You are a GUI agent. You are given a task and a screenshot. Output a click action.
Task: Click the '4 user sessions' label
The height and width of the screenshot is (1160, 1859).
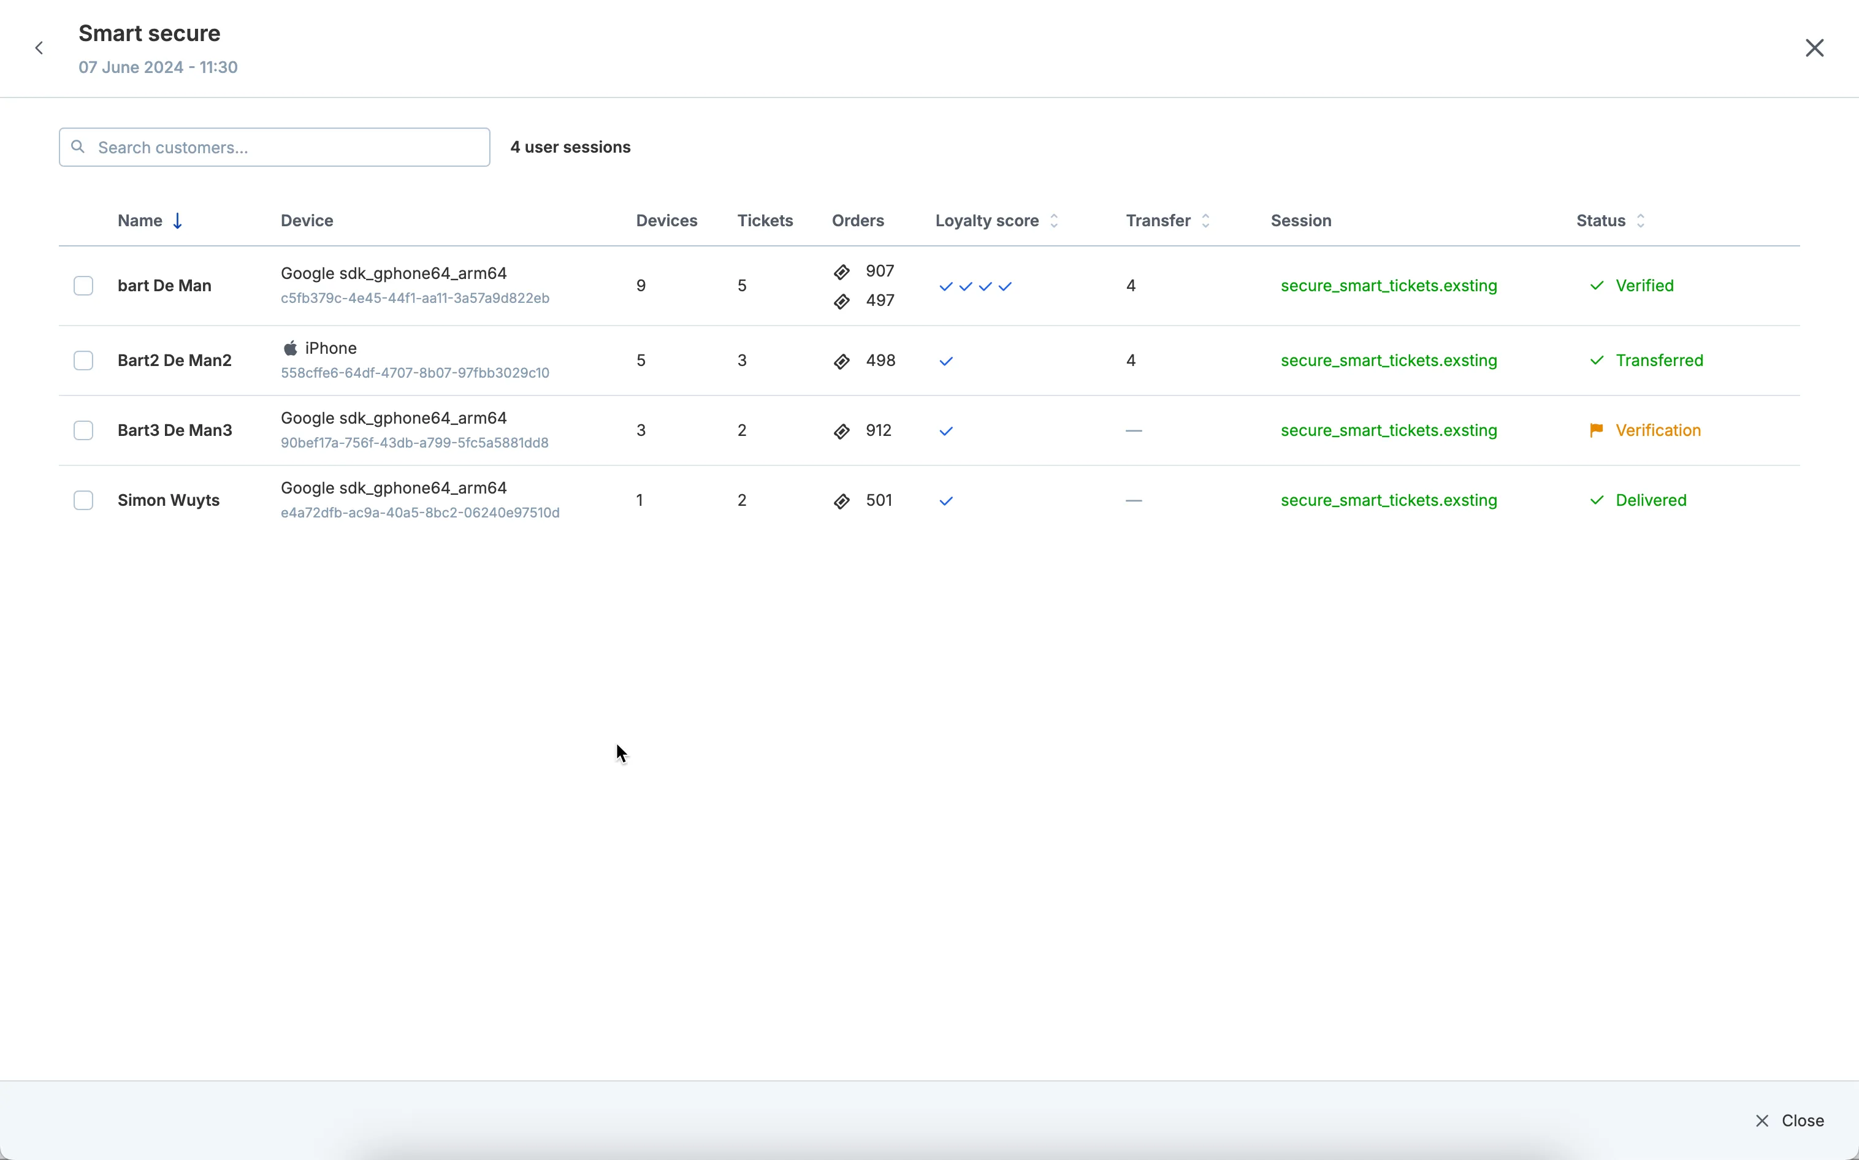[x=570, y=147]
